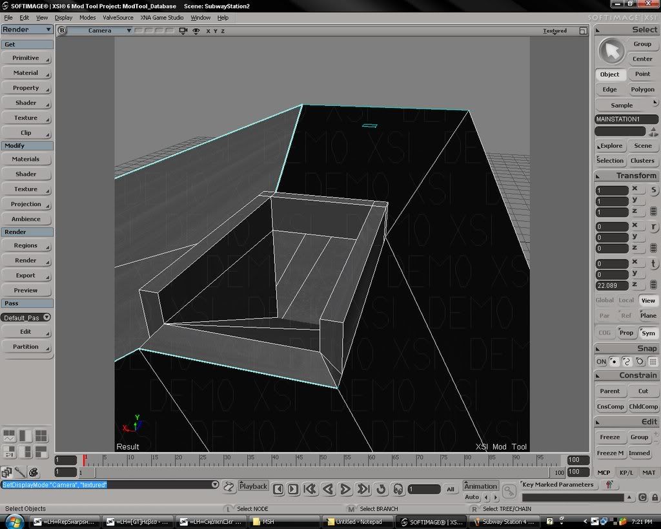Click the circled C icon near lock

pos(642,497)
